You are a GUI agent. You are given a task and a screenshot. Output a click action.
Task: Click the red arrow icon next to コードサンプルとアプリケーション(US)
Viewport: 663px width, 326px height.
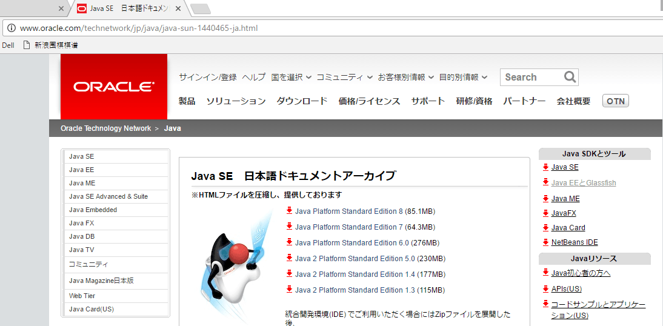(x=545, y=304)
